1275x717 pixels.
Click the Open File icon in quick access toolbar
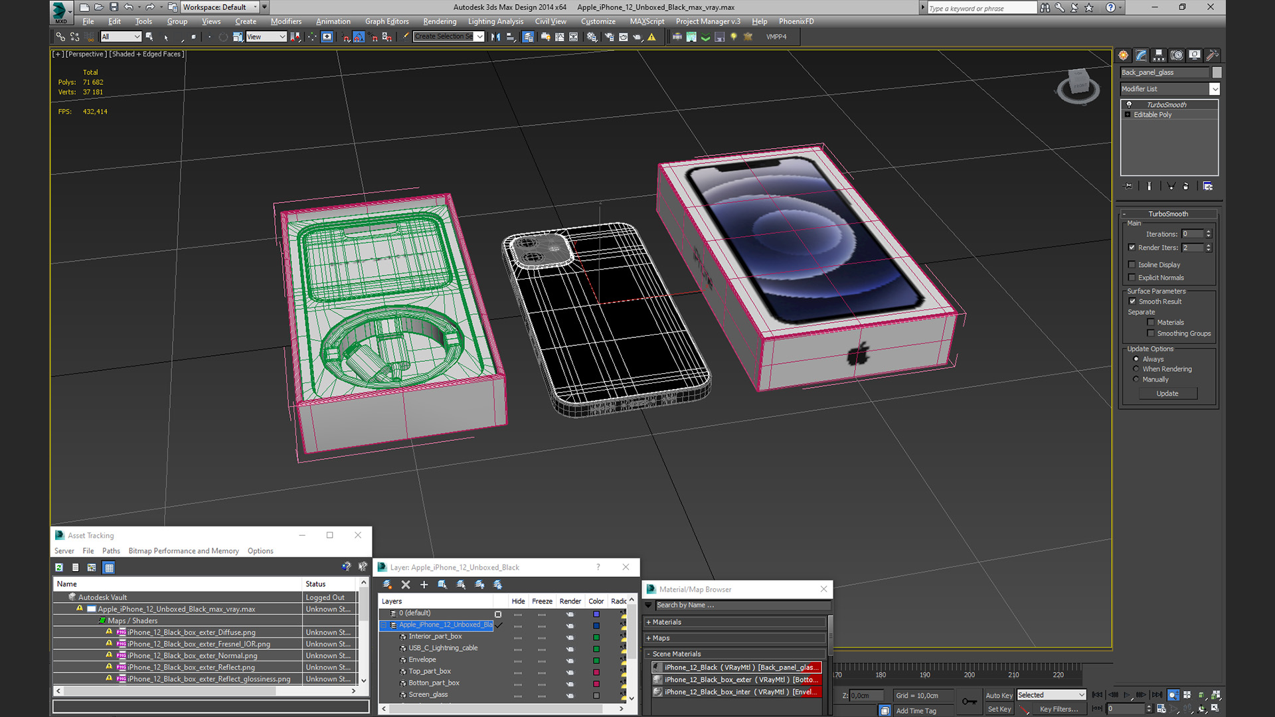99,7
